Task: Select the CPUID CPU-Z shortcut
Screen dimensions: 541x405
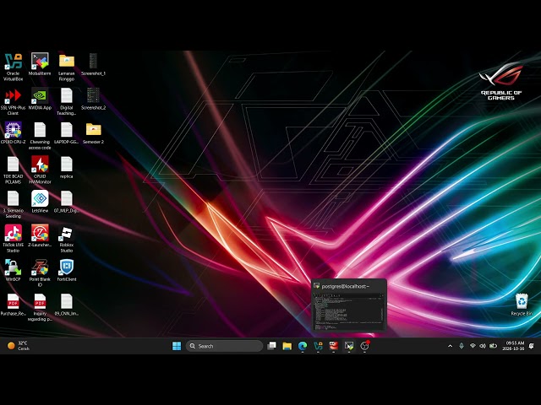Action: [14, 132]
